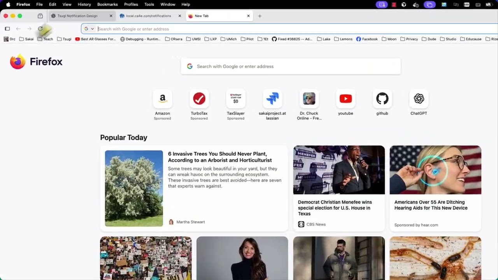Open the Teach bookmarks folder

45,39
